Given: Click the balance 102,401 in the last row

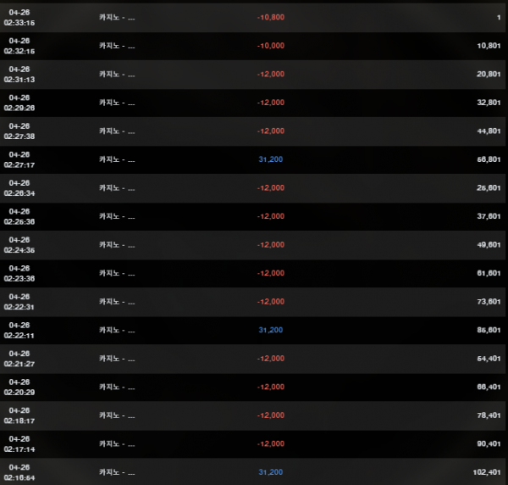Looking at the screenshot, I should pos(487,472).
